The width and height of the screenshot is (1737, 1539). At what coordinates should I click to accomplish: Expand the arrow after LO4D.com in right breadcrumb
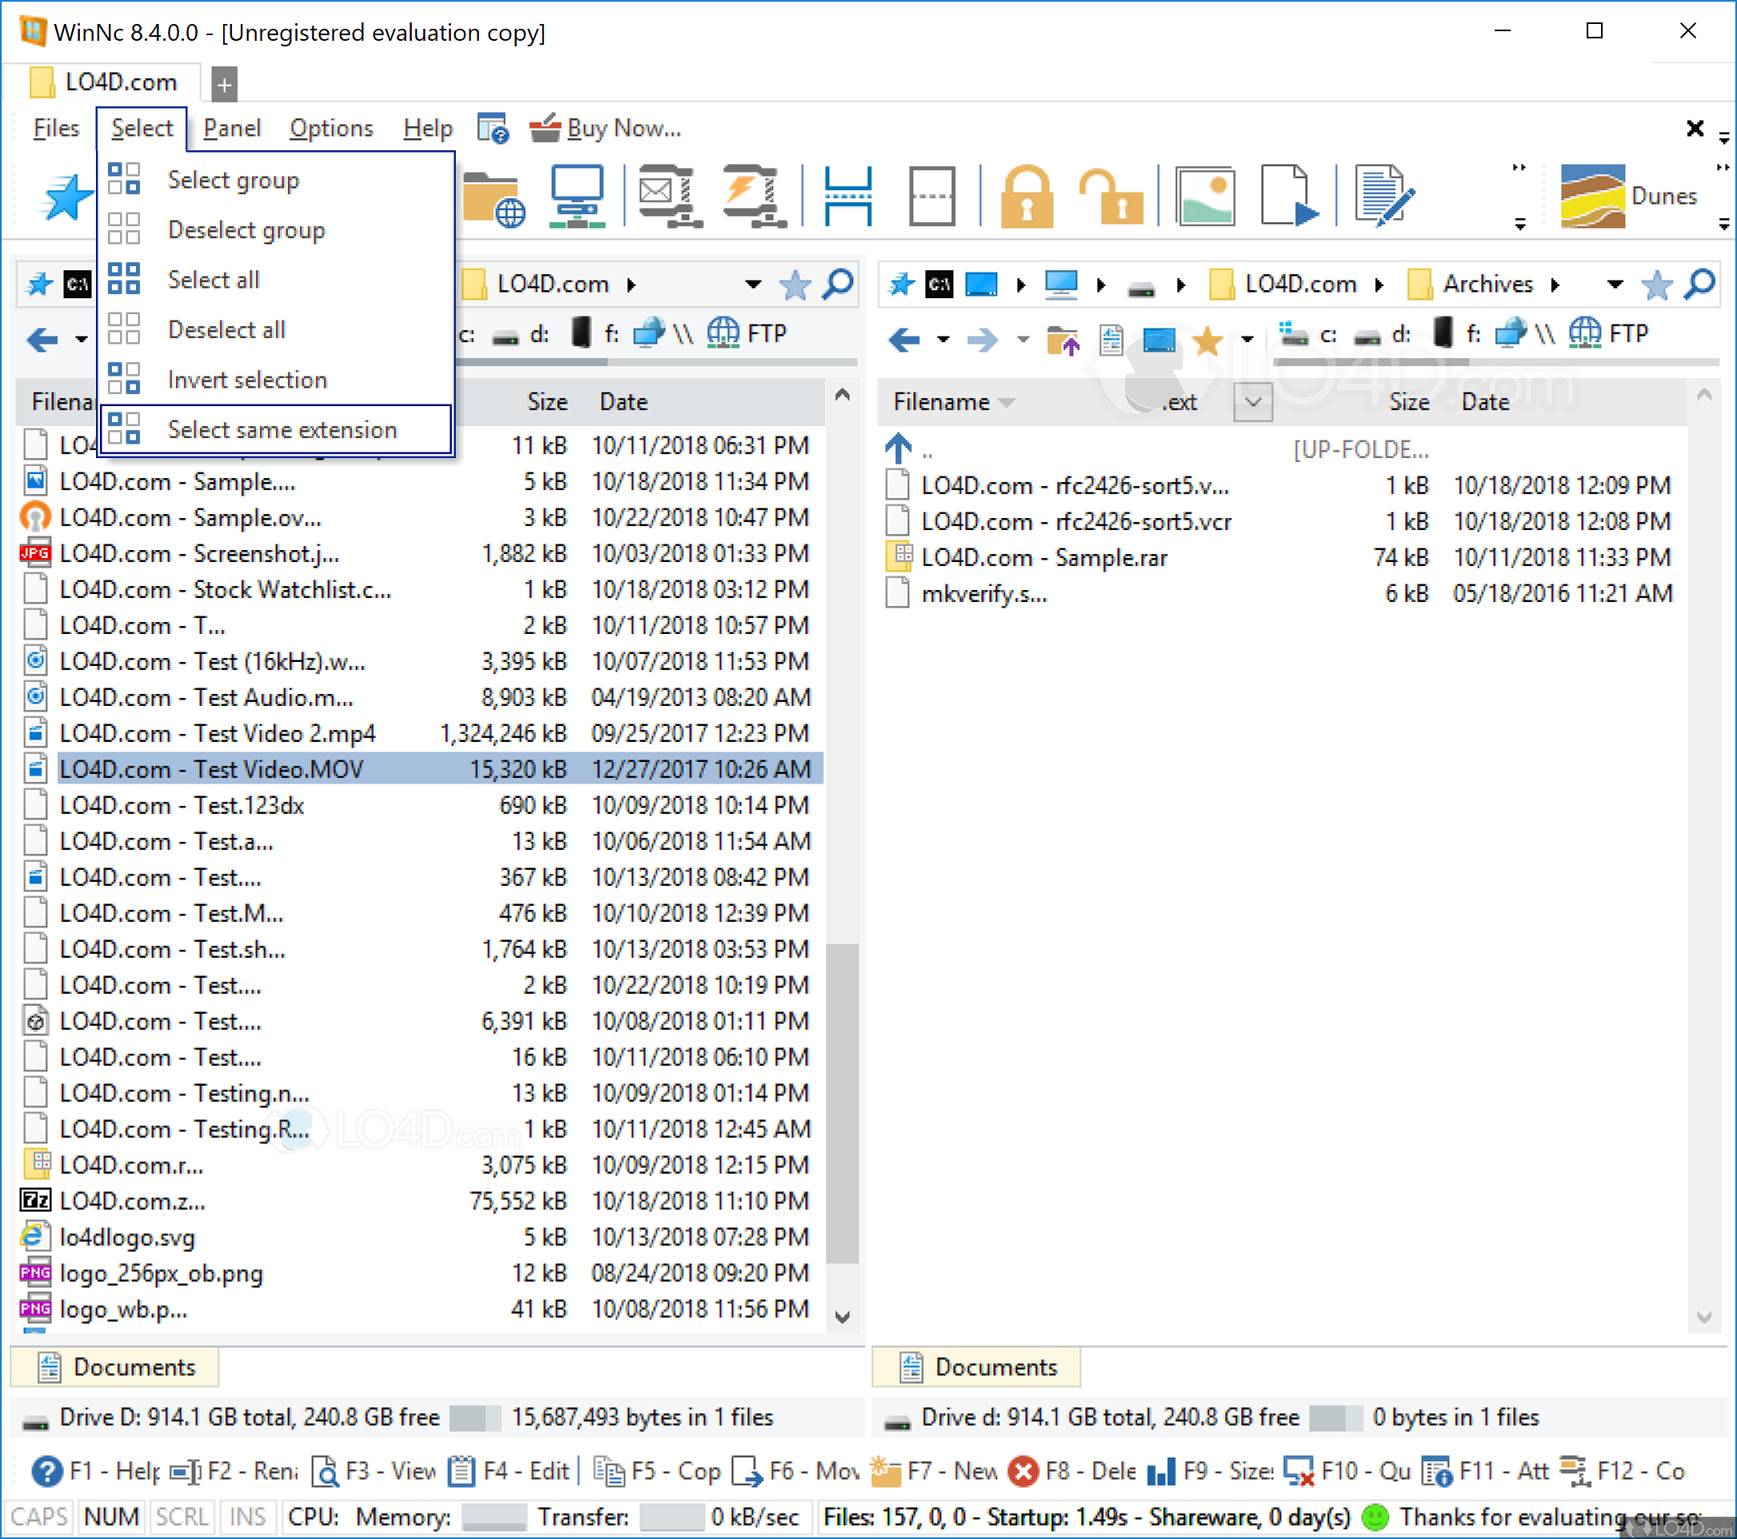point(1379,285)
